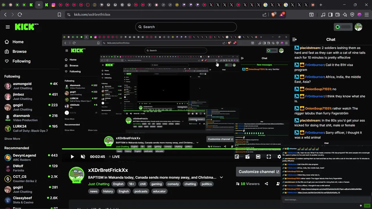This screenshot has height=209, width=372.
Task: Show the Brave sidebar panel icon
Action: (x=330, y=15)
